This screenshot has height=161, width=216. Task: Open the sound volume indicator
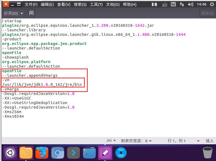(191, 5)
